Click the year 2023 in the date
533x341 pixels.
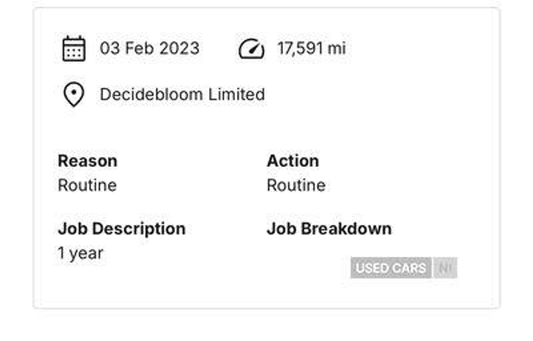pyautogui.click(x=180, y=48)
